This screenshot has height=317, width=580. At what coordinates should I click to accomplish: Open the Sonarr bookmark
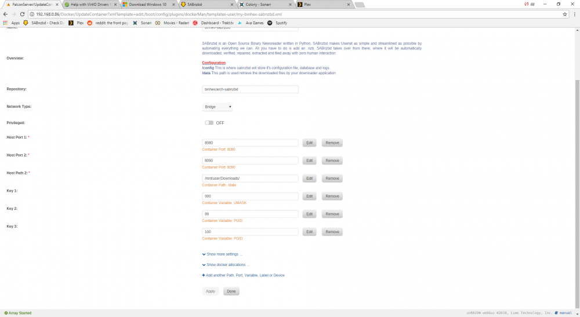(x=142, y=23)
